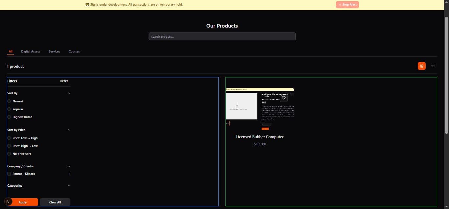Screen dimensions: 449x209
Task: Collapse the Categories section
Action: tap(69, 186)
